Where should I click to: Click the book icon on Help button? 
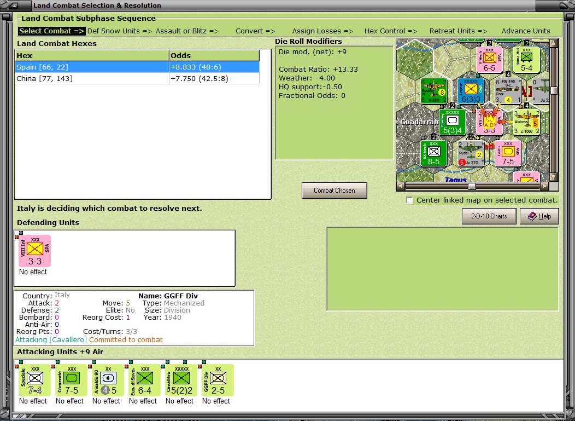pyautogui.click(x=532, y=216)
